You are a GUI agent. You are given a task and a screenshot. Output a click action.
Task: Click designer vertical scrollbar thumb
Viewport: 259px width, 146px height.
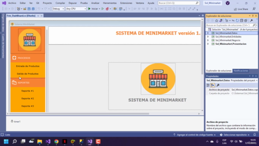(202, 48)
